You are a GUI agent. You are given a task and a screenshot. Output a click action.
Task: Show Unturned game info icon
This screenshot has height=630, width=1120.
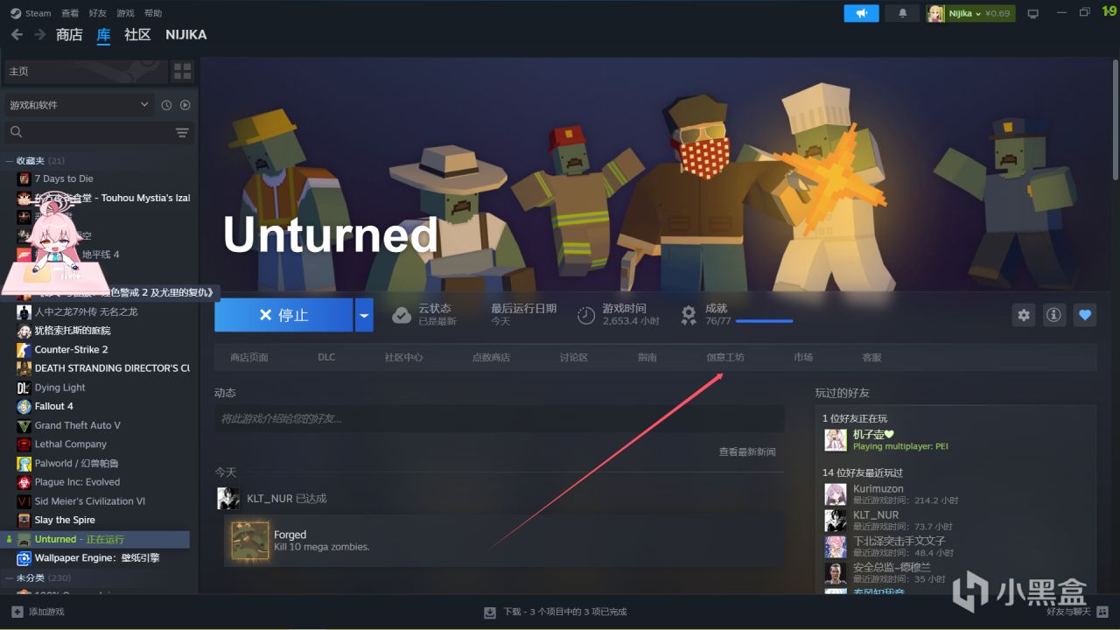1053,315
